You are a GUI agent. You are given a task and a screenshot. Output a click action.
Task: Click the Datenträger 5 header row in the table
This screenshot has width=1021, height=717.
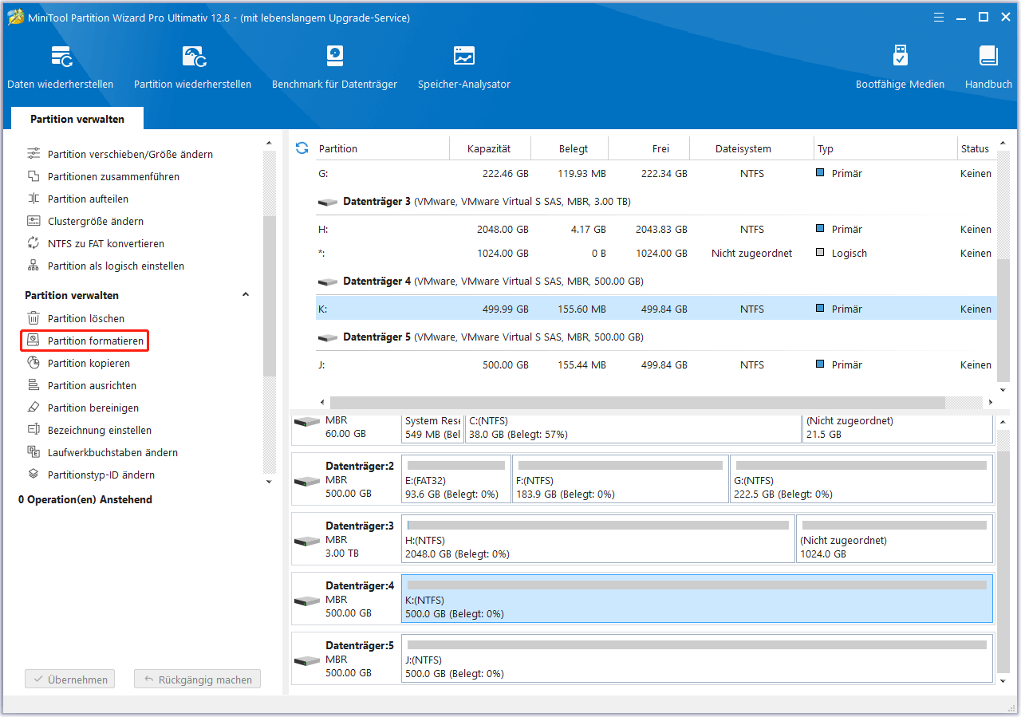click(x=656, y=337)
